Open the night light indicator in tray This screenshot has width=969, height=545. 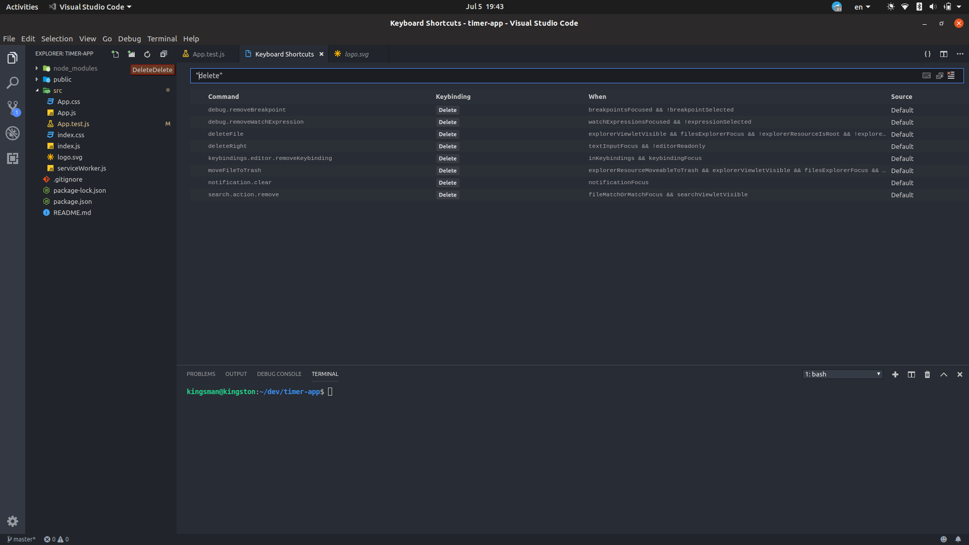(x=891, y=7)
